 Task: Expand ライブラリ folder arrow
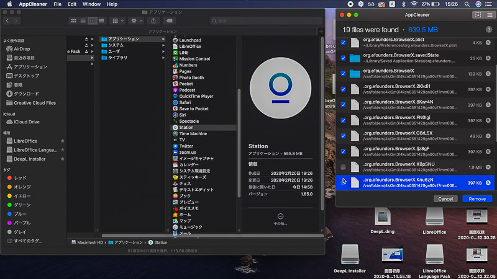pyautogui.click(x=163, y=58)
